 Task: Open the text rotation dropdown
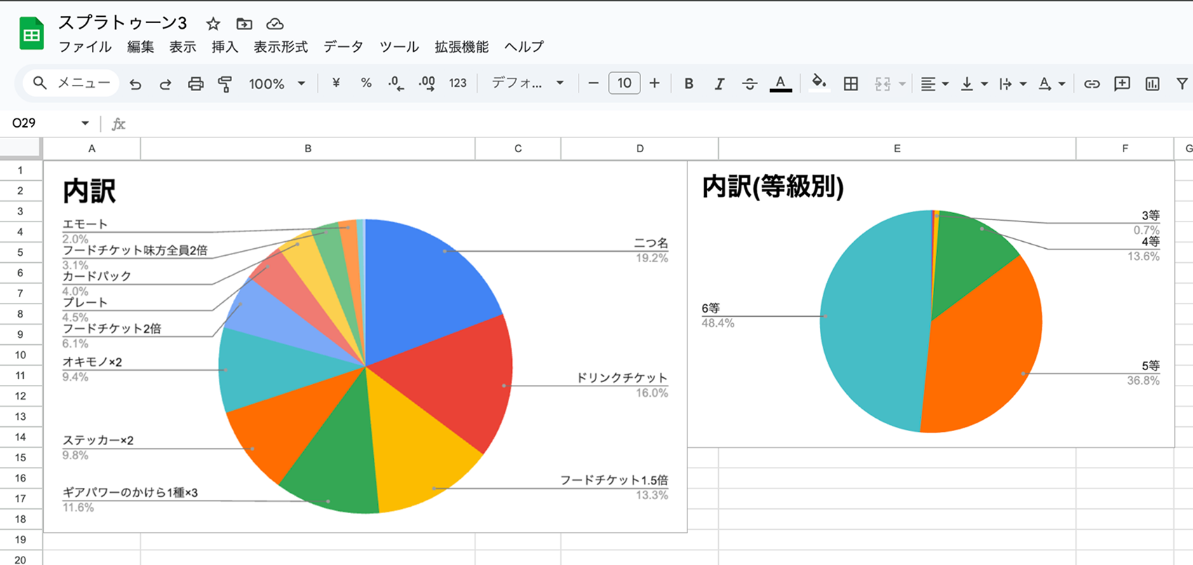pos(1052,84)
